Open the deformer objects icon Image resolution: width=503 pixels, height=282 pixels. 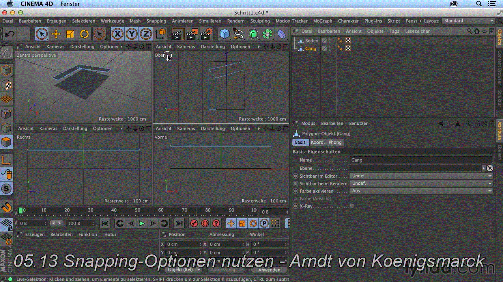pos(281,34)
